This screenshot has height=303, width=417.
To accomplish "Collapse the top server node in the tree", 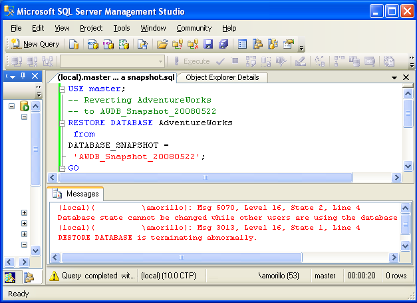I will click(x=11, y=107).
